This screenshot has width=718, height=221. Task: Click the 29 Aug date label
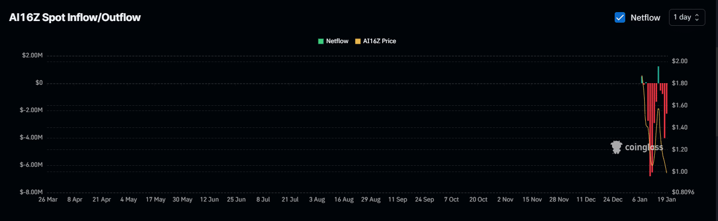click(x=371, y=200)
